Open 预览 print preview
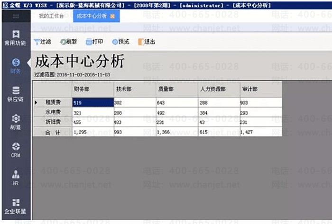This screenshot has width=332, height=224. (120, 42)
